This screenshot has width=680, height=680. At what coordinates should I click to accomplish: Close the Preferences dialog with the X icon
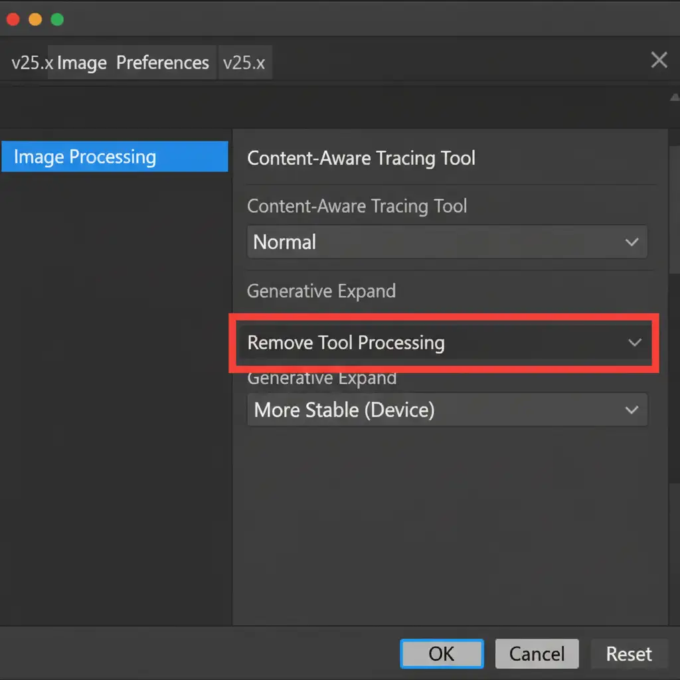click(659, 60)
